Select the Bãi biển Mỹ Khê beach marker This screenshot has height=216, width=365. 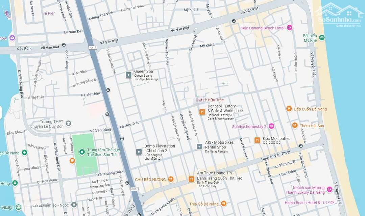tap(322, 37)
